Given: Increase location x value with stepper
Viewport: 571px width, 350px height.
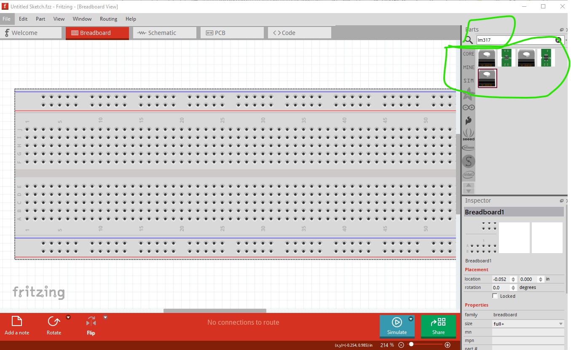Looking at the screenshot, I should (513, 278).
